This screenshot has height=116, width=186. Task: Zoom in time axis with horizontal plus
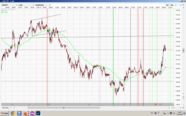click(x=181, y=108)
